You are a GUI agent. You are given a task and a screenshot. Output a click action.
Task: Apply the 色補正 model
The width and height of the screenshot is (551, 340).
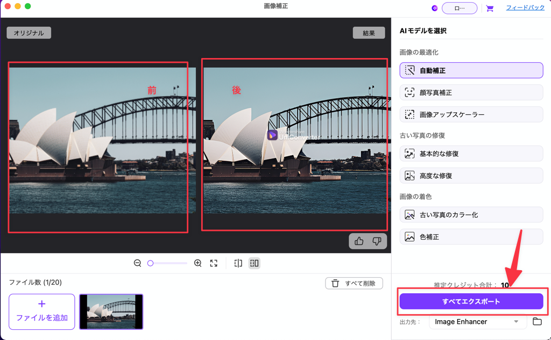coord(471,236)
